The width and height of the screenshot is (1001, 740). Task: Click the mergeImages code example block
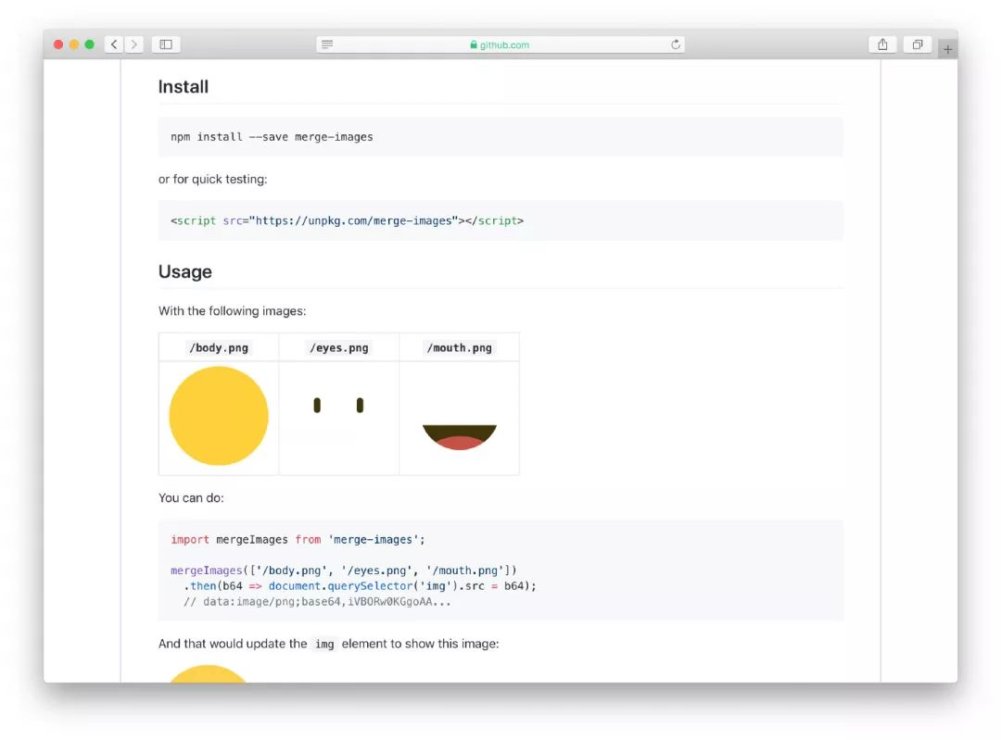tap(500, 570)
